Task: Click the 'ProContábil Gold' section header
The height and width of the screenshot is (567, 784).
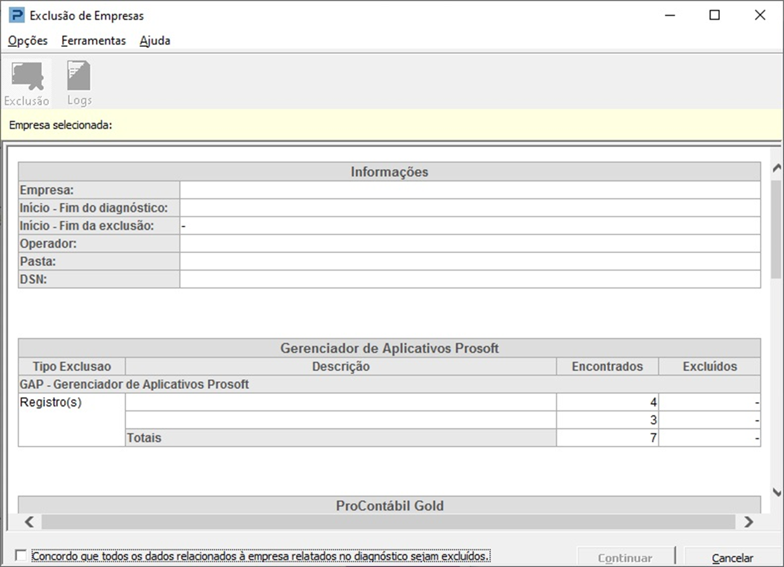Action: point(389,505)
